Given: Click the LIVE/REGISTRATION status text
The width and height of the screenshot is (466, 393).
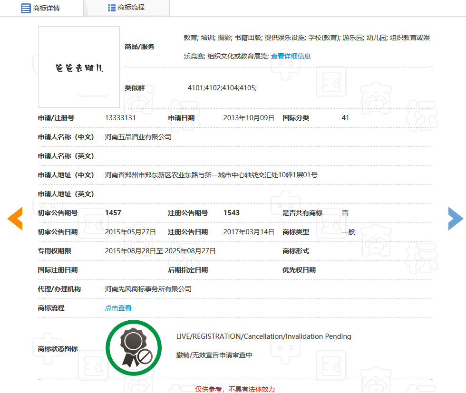Looking at the screenshot, I should [263, 336].
